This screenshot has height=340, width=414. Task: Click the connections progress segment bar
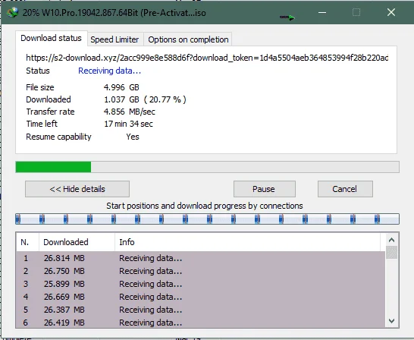point(207,219)
